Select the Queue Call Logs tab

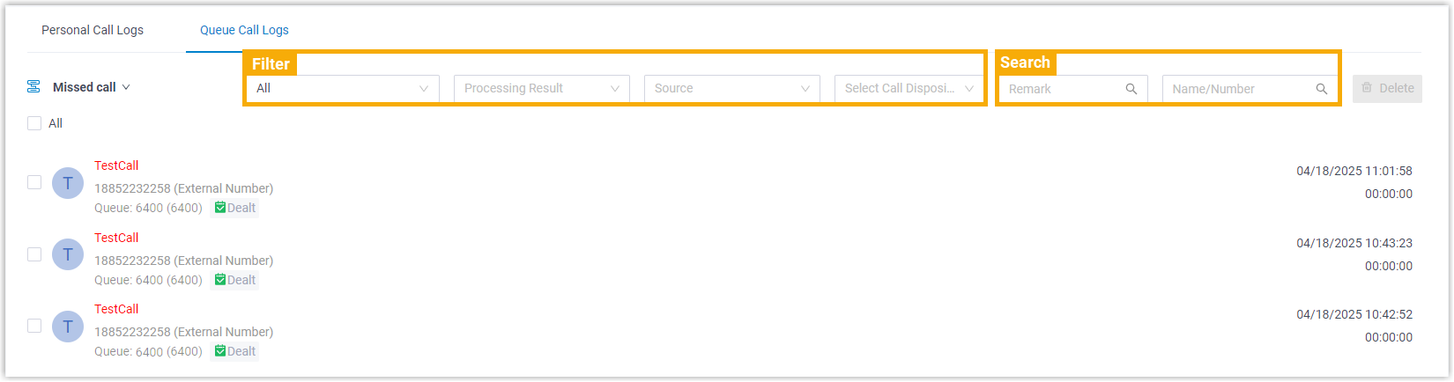pos(244,30)
